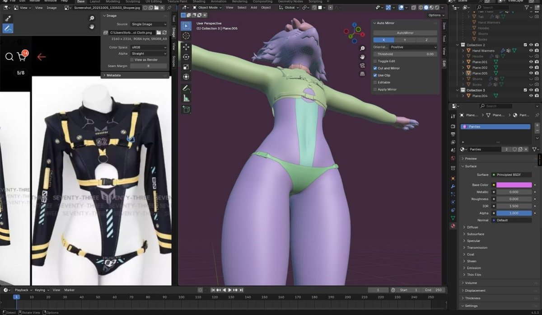This screenshot has width=542, height=315.
Task: Switch to the UV Editing workspace tab
Action: 153,2
